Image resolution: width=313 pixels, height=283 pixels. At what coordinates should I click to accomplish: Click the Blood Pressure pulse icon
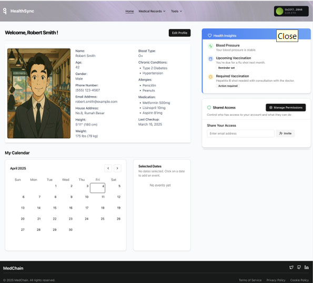pos(210,46)
